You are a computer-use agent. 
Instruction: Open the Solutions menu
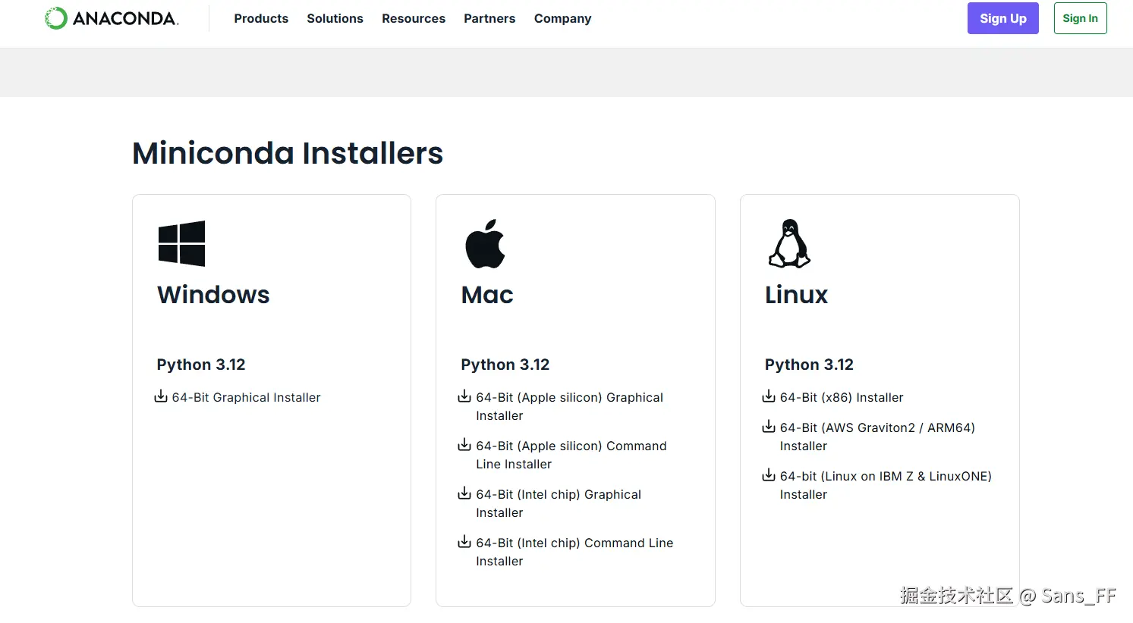[x=335, y=18]
